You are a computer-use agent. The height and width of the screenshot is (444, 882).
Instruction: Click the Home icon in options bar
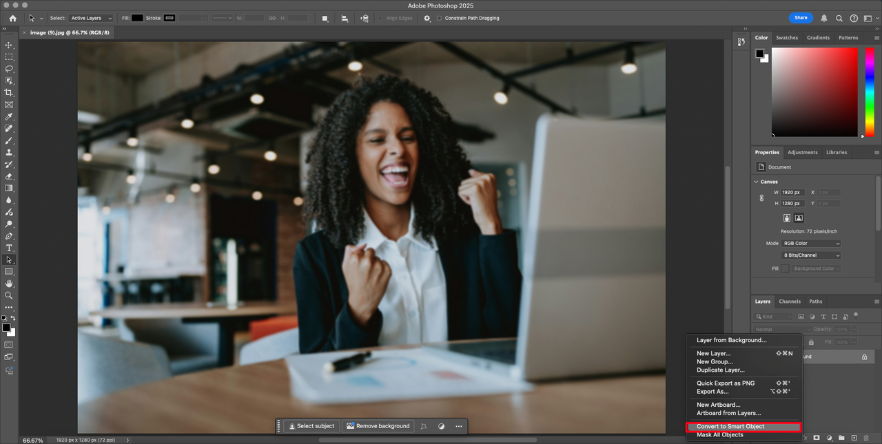click(x=12, y=18)
